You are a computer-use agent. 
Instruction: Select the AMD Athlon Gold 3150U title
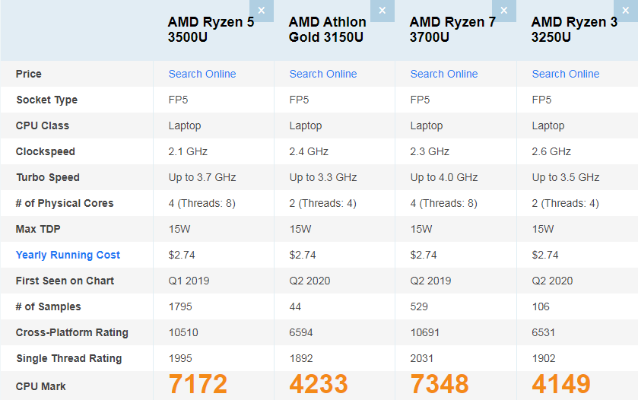[x=327, y=30]
